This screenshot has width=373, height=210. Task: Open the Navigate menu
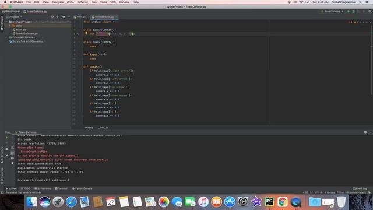[x=58, y=2]
